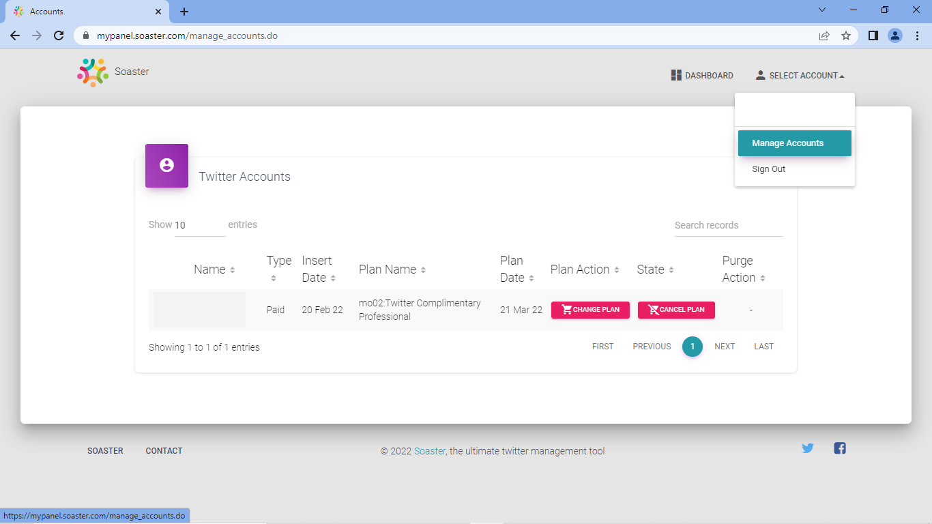Select page 1 in pagination
The height and width of the screenshot is (524, 932).
pyautogui.click(x=693, y=347)
